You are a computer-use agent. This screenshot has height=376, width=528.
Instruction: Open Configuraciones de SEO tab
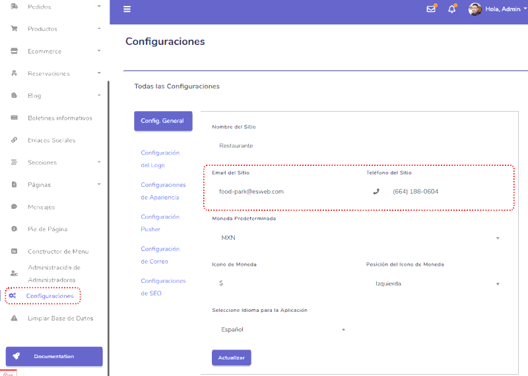click(x=163, y=287)
